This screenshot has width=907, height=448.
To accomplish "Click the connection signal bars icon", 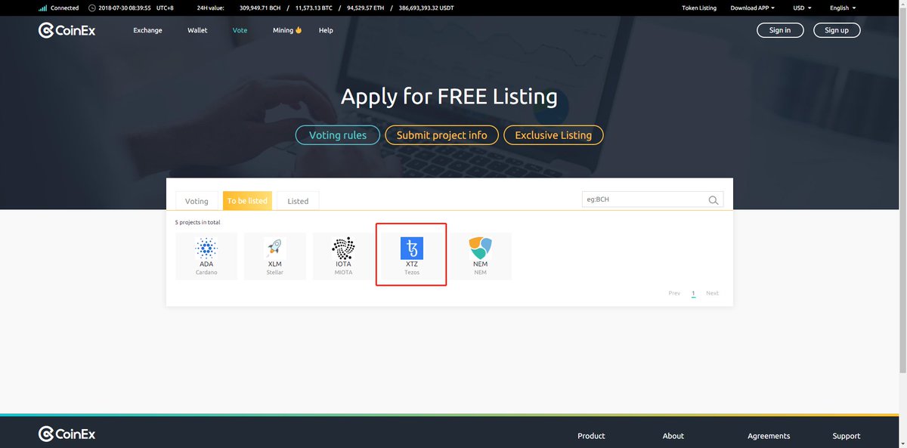I will [43, 8].
